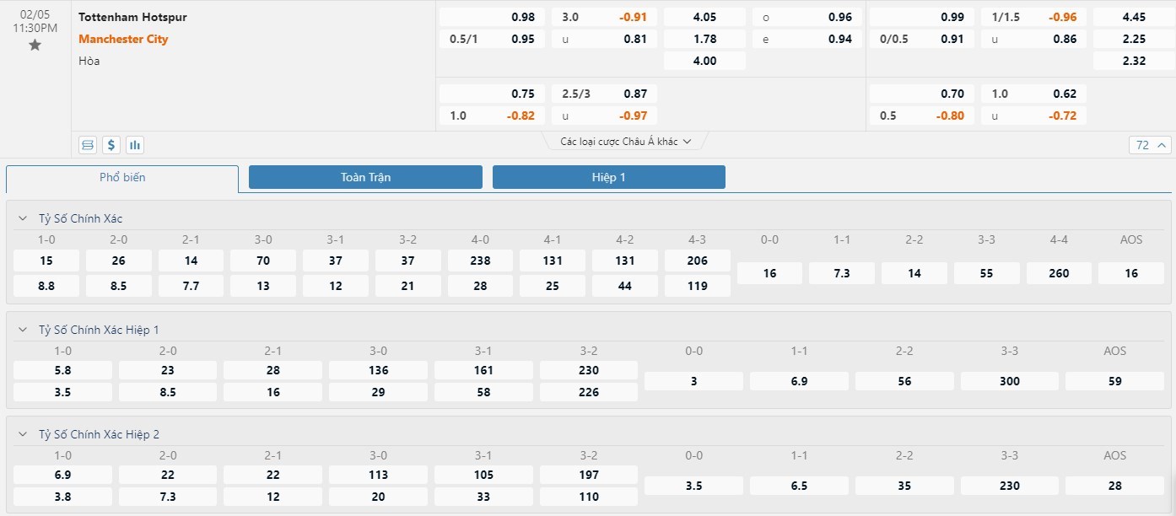Mark the match as favorite with the star
The height and width of the screenshot is (516, 1176).
35,46
